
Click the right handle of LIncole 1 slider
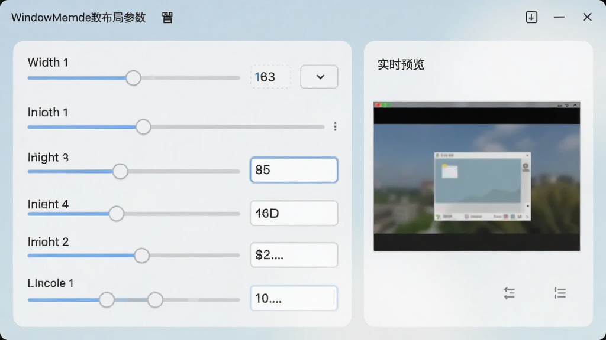(x=155, y=299)
